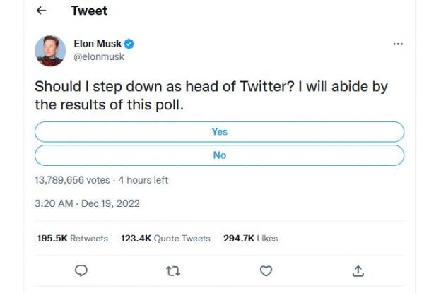View the 123.4K Quote Tweets
The image size is (424, 293).
165,239
